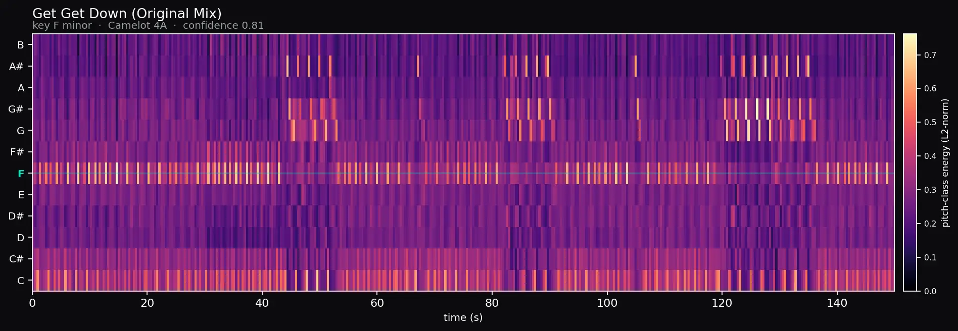Screen dimensions: 958x331
Task: Click the 'confidence 0.81' text
Action: [223, 25]
